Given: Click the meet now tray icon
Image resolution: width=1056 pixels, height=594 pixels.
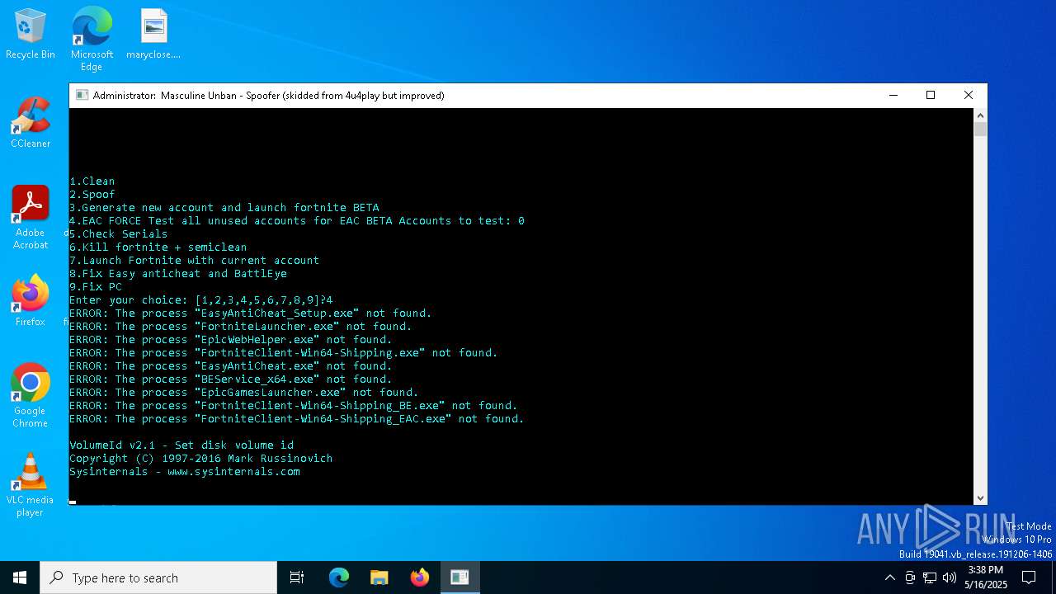Looking at the screenshot, I should tap(910, 577).
